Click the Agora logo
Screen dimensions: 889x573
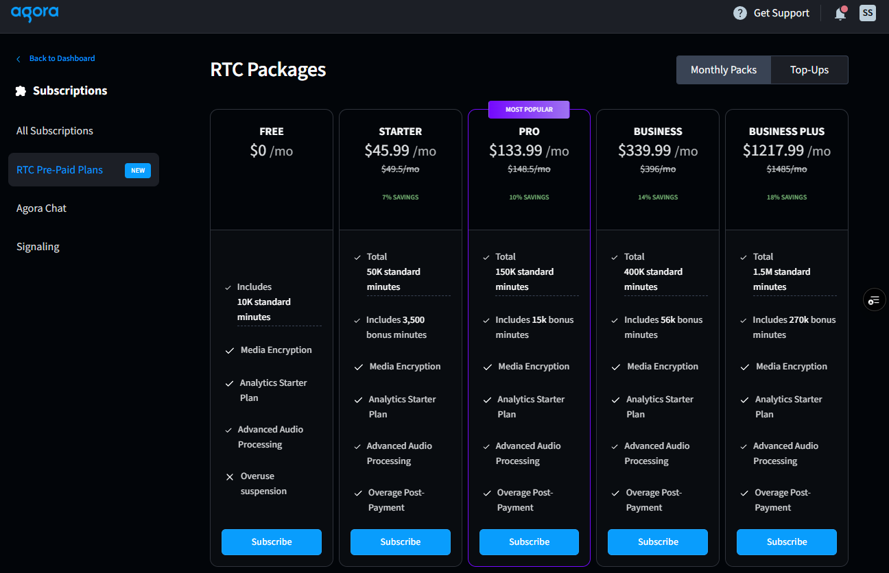click(x=34, y=13)
